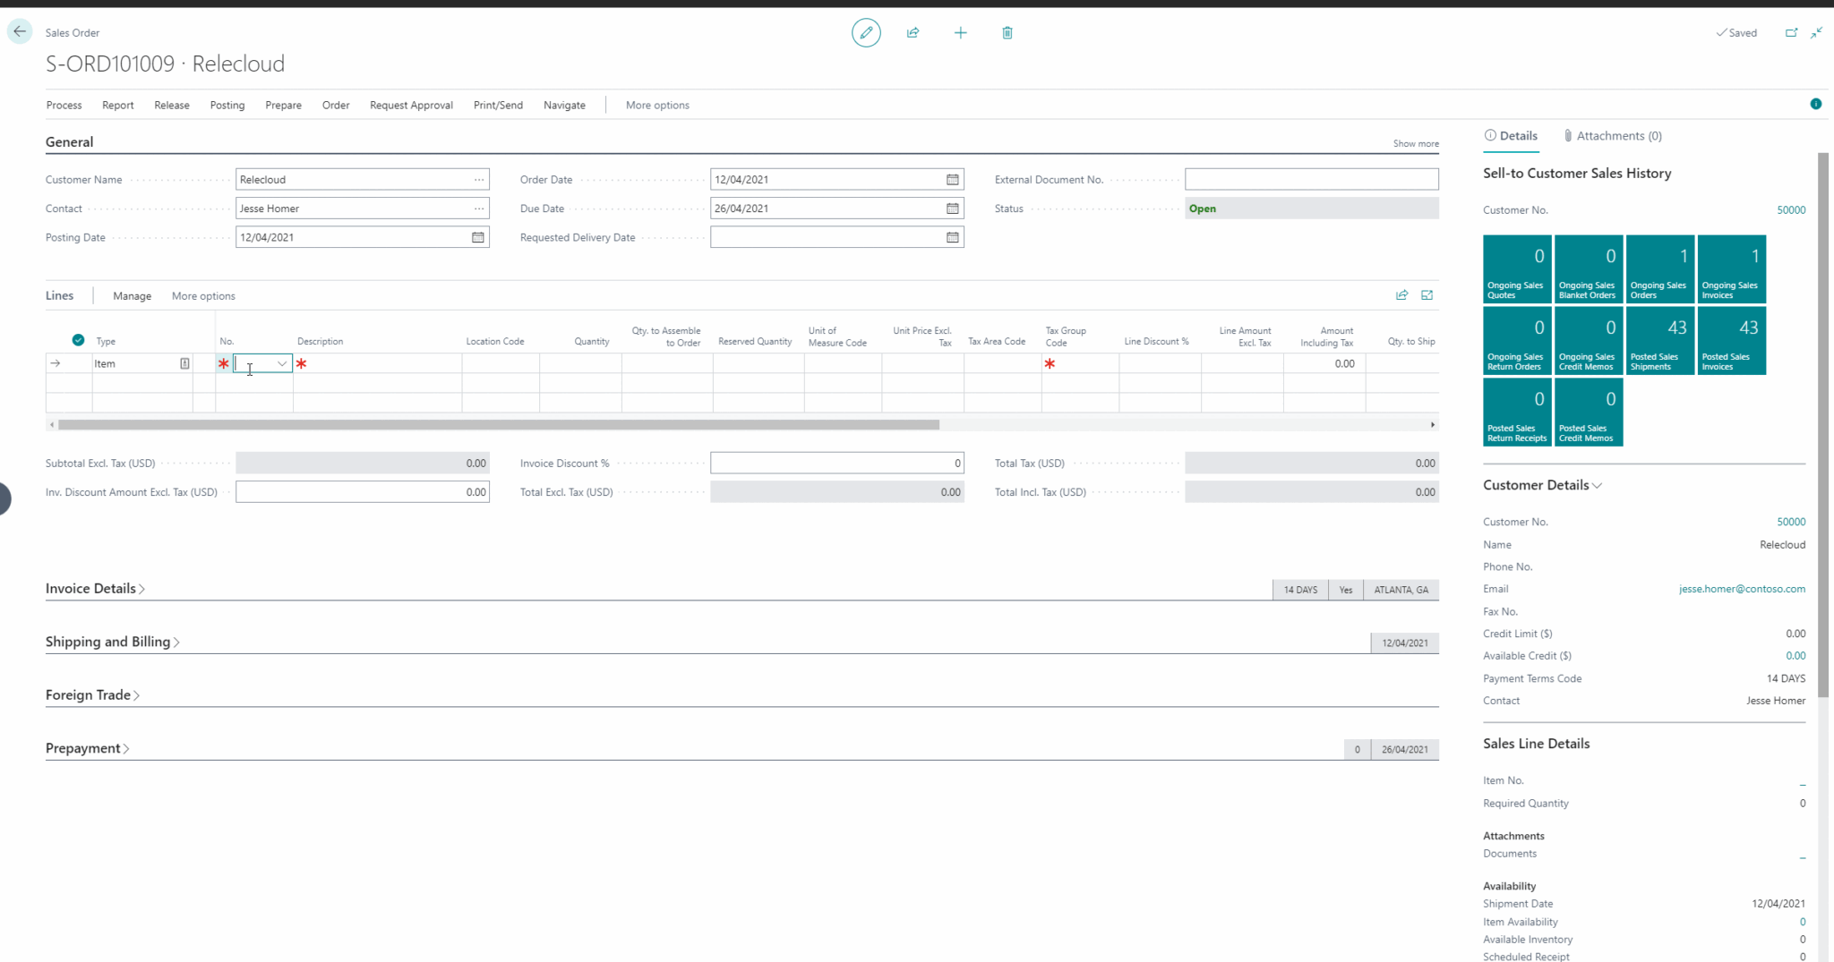Create a new record with the plus icon

(x=960, y=32)
